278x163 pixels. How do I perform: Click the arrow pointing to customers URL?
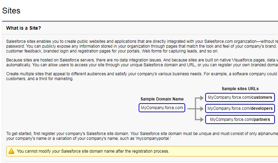[201, 98]
